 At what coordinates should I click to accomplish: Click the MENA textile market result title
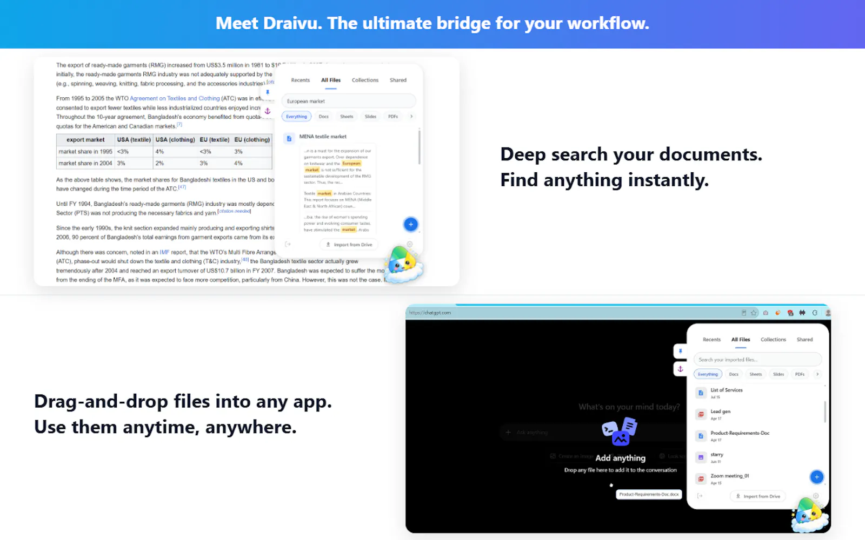pyautogui.click(x=323, y=137)
